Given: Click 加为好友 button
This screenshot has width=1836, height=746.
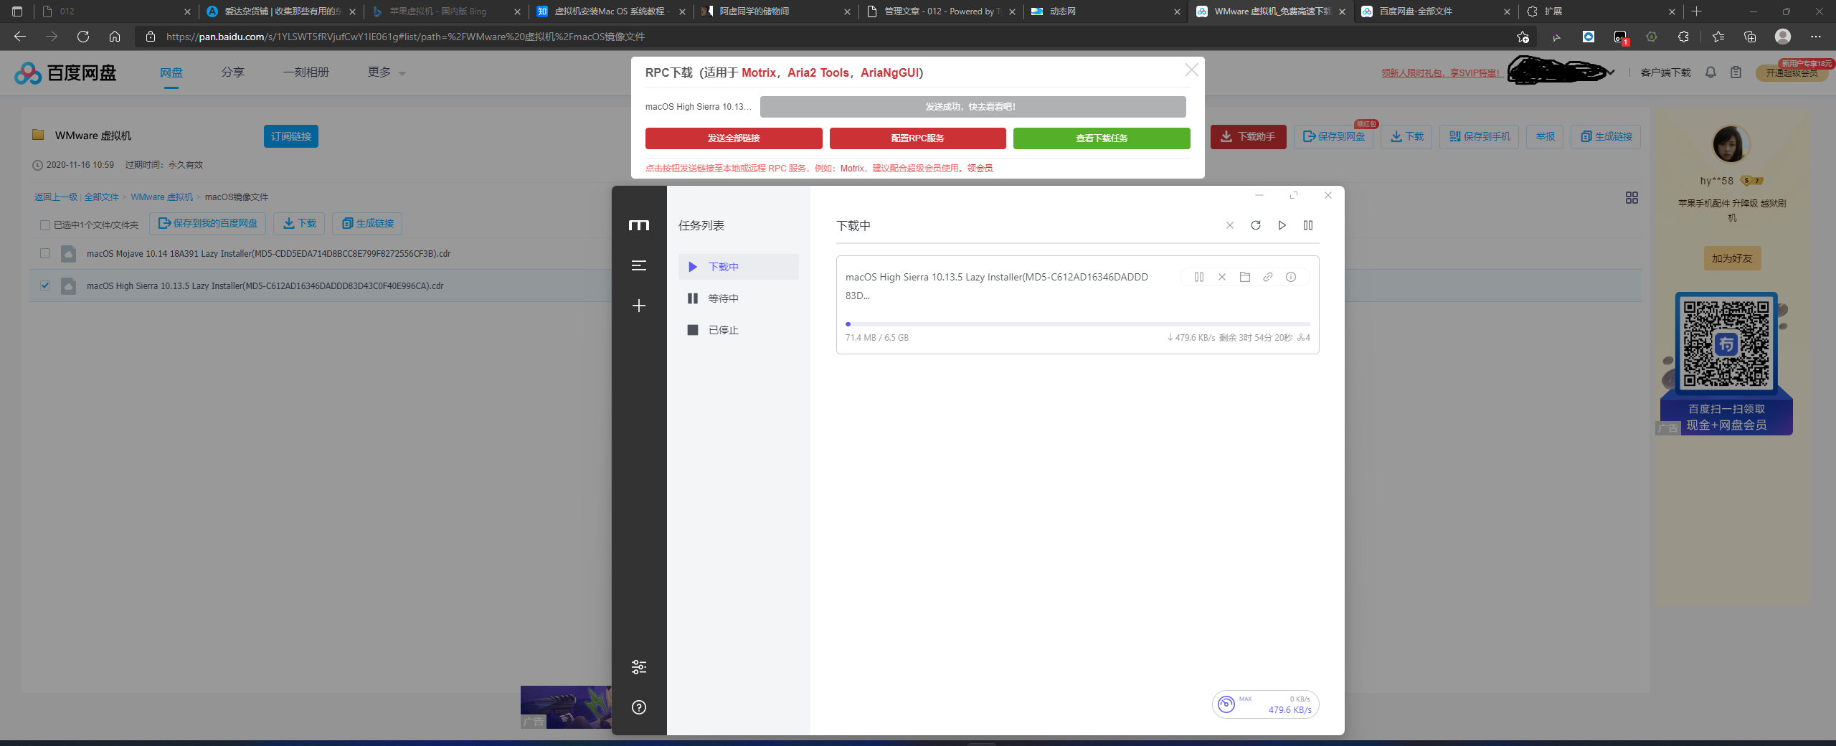Looking at the screenshot, I should coord(1731,258).
